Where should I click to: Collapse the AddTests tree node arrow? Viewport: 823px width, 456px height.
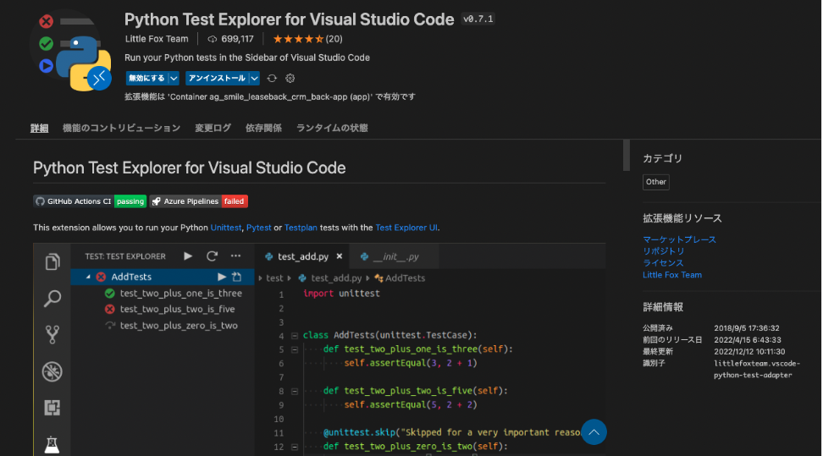[88, 277]
